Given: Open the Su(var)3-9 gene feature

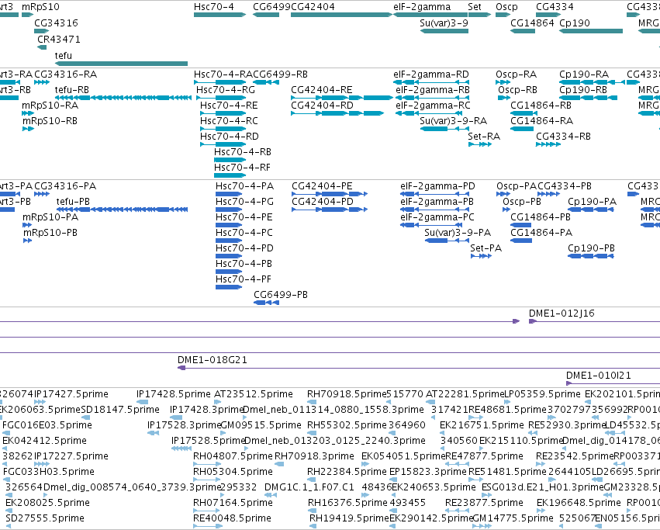Looking at the screenshot, I should coord(444,31).
